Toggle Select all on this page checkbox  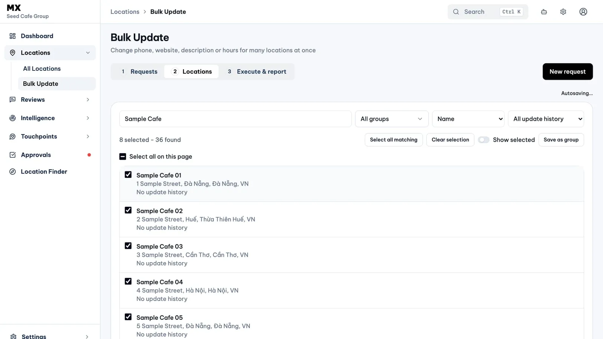click(122, 157)
